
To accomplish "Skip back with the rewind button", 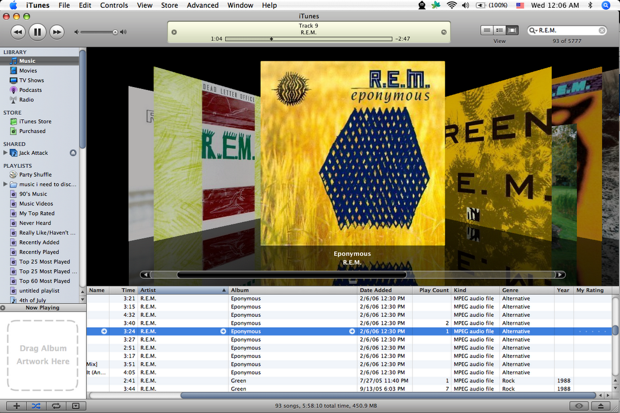I will pyautogui.click(x=18, y=32).
